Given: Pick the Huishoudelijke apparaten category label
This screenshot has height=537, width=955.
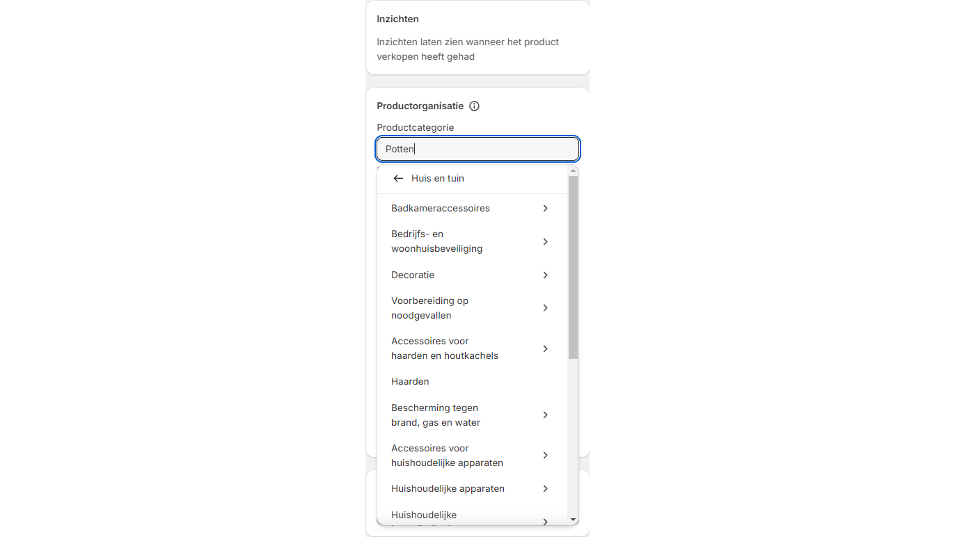Looking at the screenshot, I should point(448,489).
